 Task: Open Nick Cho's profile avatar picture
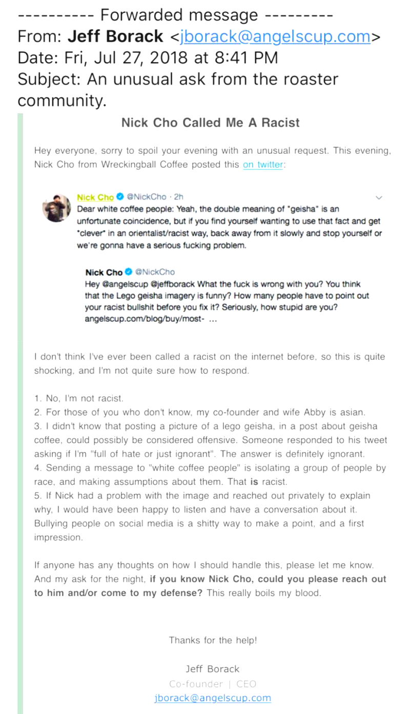[57, 208]
